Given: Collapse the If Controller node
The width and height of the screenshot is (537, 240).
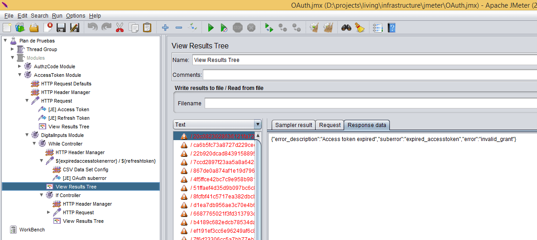Looking at the screenshot, I should [x=42, y=195].
